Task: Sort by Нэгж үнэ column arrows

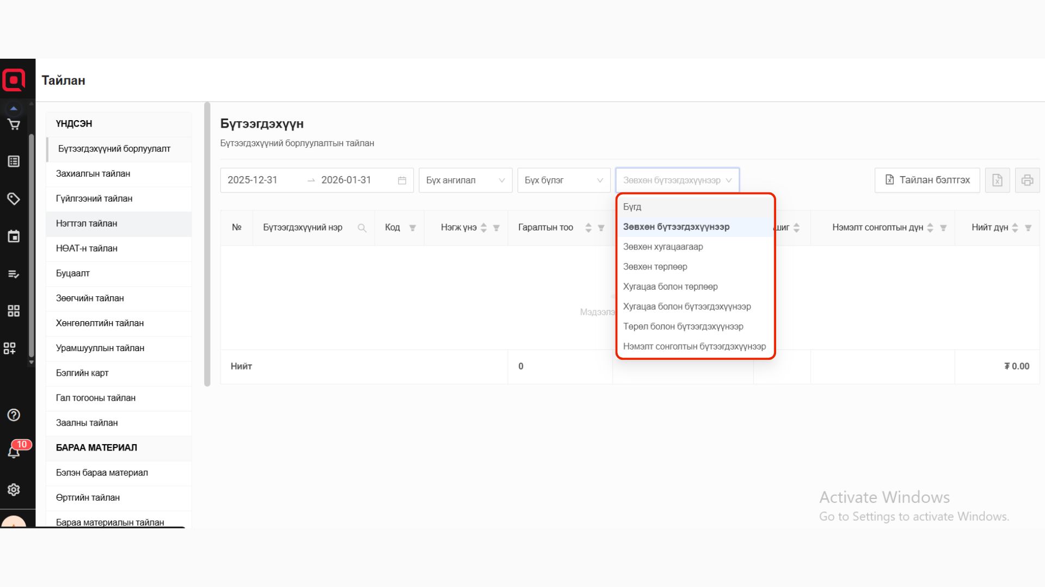Action: coord(483,228)
